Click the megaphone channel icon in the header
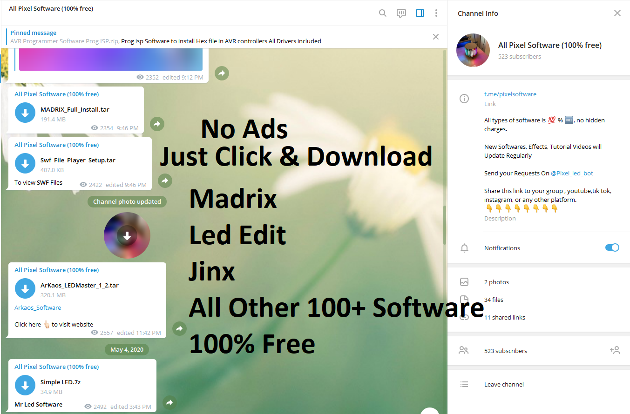The height and width of the screenshot is (414, 630). point(401,13)
